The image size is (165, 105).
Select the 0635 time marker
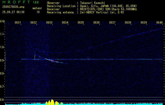81,23
